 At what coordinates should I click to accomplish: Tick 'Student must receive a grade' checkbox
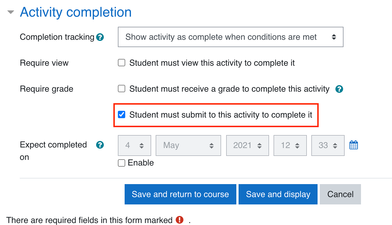pos(122,89)
